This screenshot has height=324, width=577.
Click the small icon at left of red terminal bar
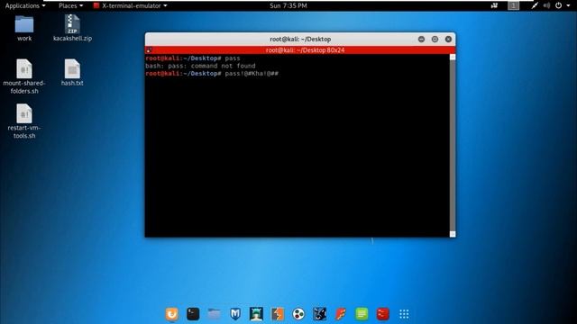click(149, 50)
